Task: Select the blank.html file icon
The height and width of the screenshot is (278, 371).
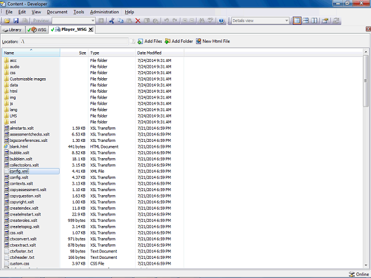Action: click(6, 147)
